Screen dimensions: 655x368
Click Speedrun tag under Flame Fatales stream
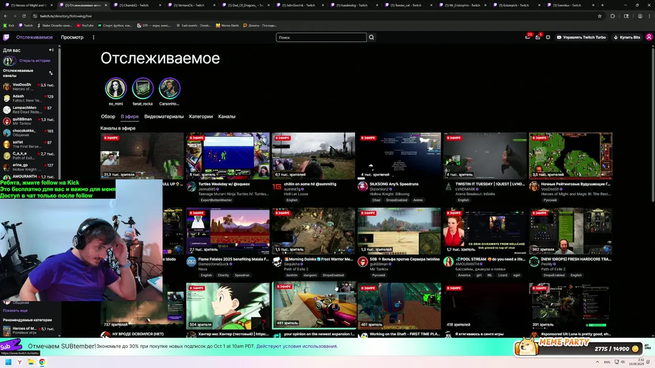click(242, 275)
